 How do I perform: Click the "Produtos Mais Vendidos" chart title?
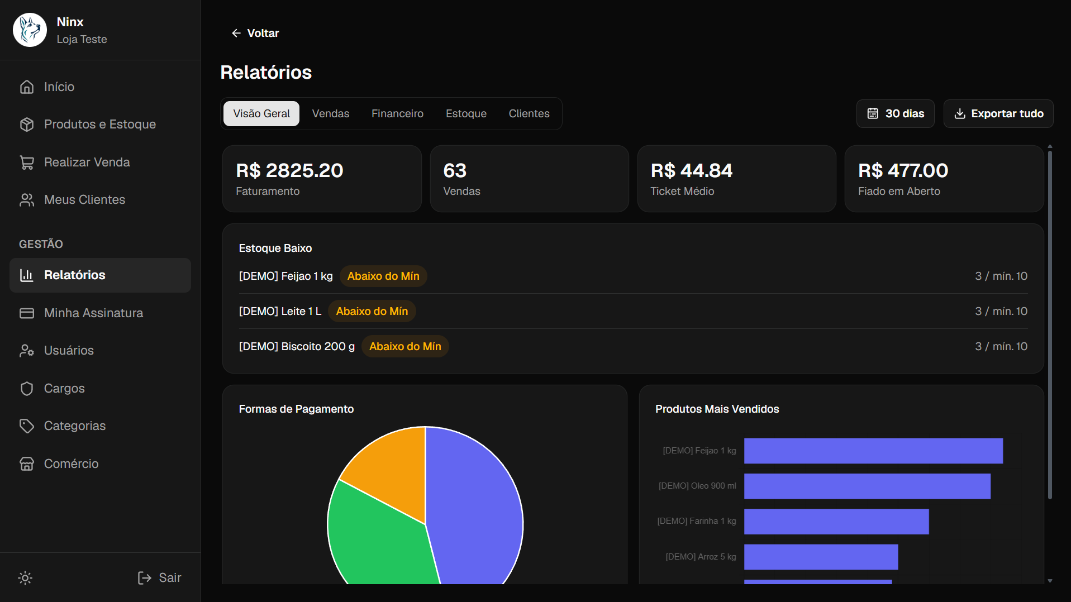tap(717, 409)
